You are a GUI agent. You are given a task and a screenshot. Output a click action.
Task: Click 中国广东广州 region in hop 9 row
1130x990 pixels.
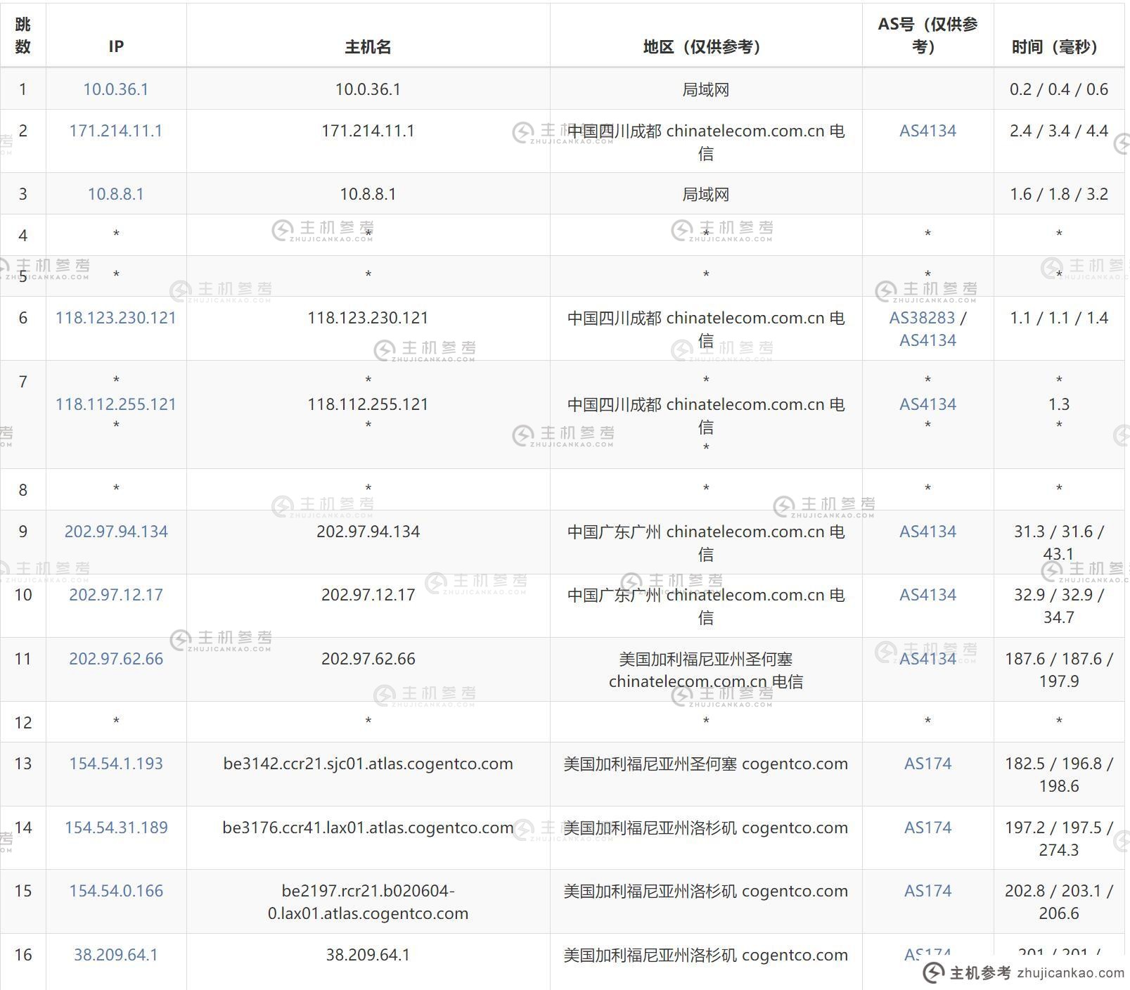tap(706, 543)
